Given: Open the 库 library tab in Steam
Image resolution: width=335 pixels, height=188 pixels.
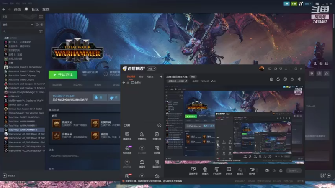Looking at the screenshot, I should 26,9.
